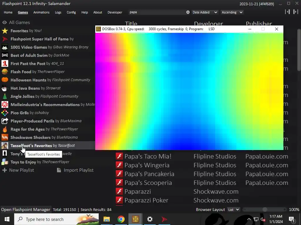Click the Flashpoint Super Hall of Fame icon
Viewport: 301px width, 225px height.
click(x=5, y=39)
